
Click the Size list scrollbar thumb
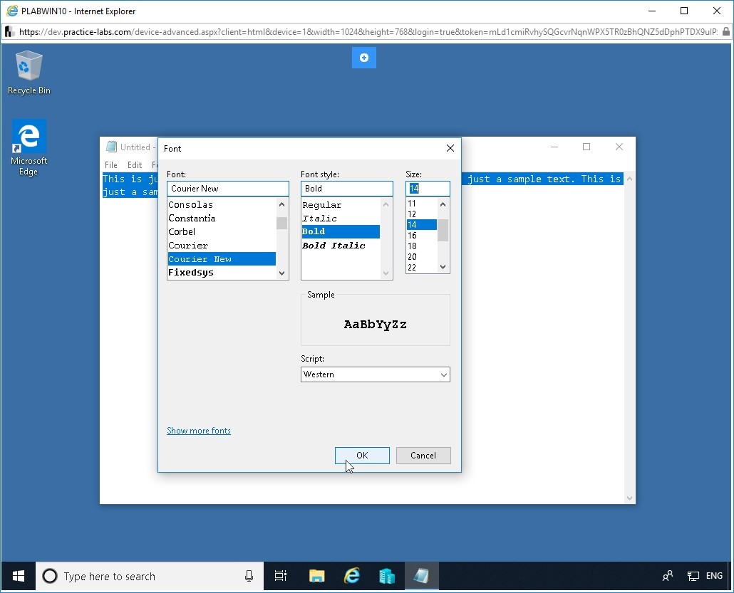[443, 230]
